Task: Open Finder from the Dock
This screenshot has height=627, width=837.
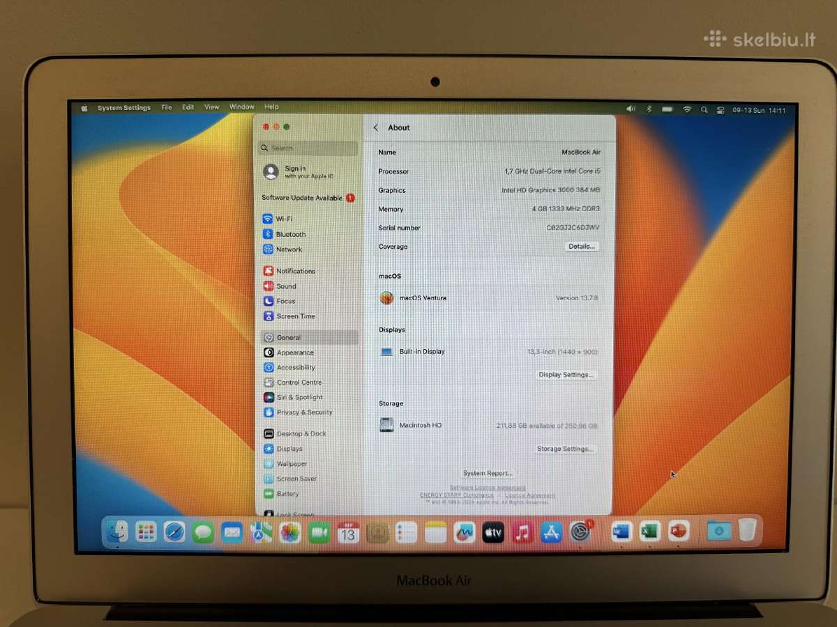Action: [117, 532]
